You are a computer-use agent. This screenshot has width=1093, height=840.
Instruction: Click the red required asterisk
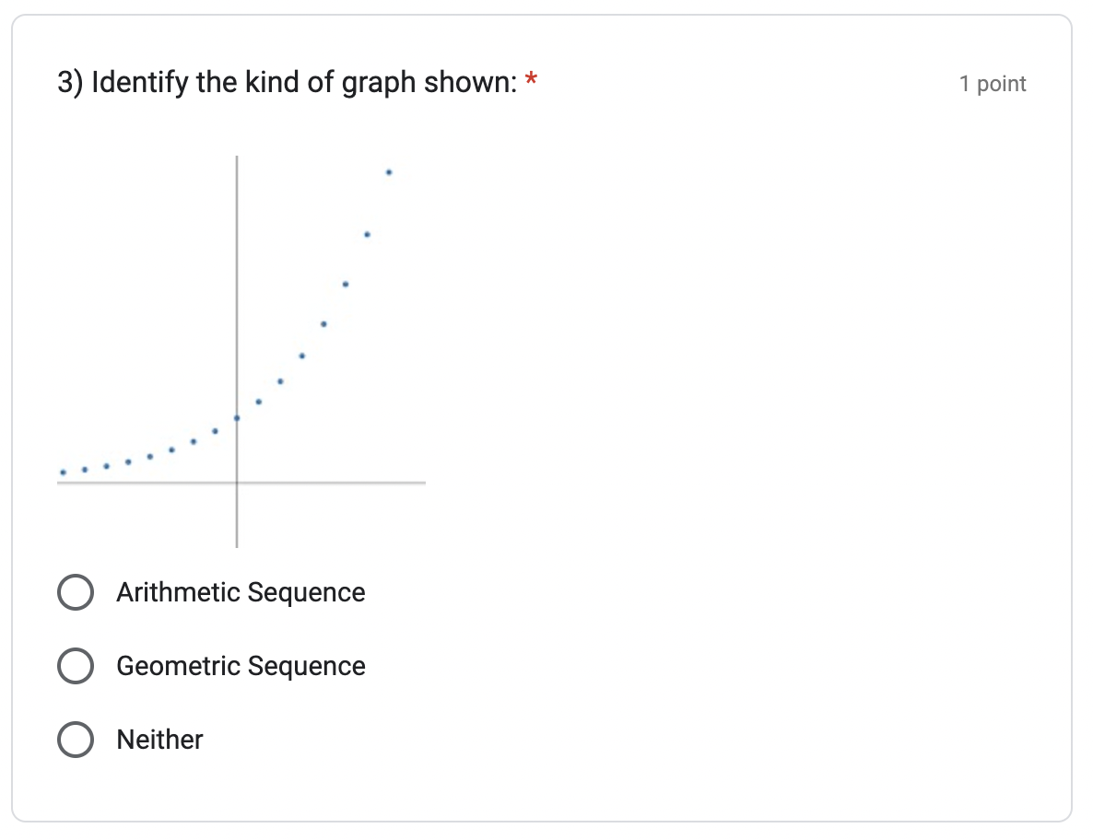531,78
